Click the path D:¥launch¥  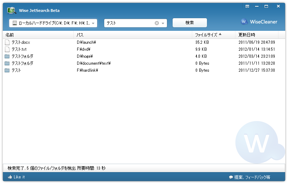(x=86, y=42)
